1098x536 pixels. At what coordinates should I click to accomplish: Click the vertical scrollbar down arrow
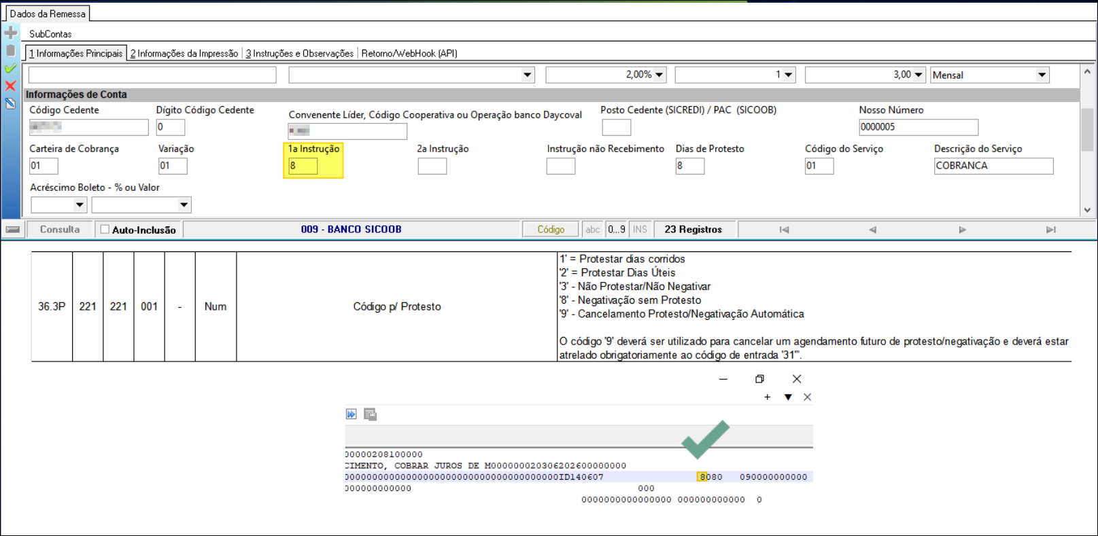tap(1087, 211)
